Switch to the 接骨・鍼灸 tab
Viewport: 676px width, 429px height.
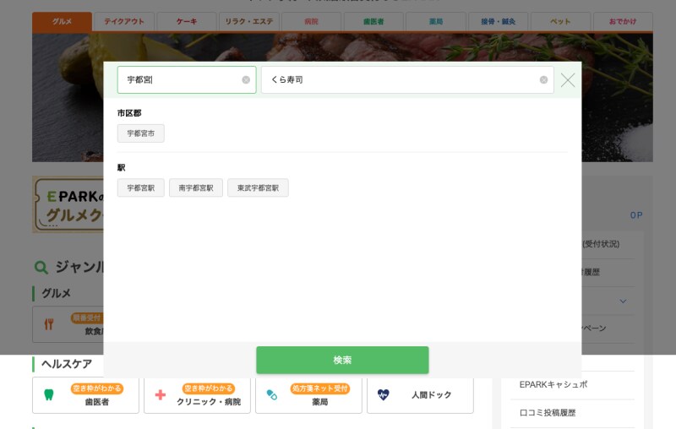click(498, 22)
